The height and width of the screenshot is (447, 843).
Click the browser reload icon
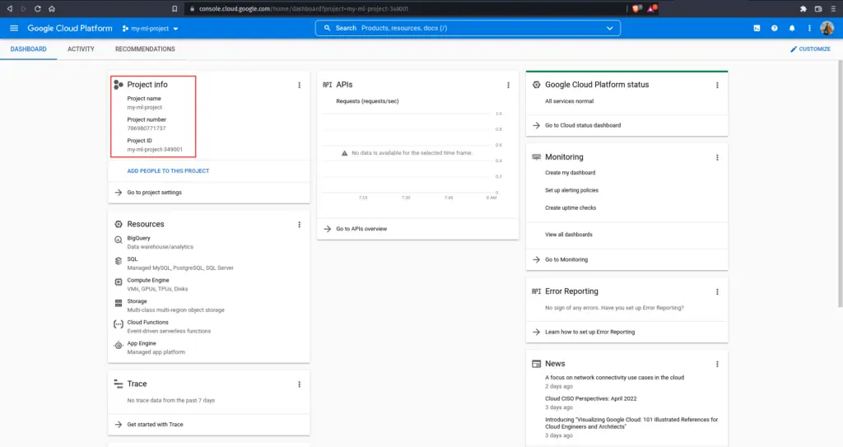(37, 8)
